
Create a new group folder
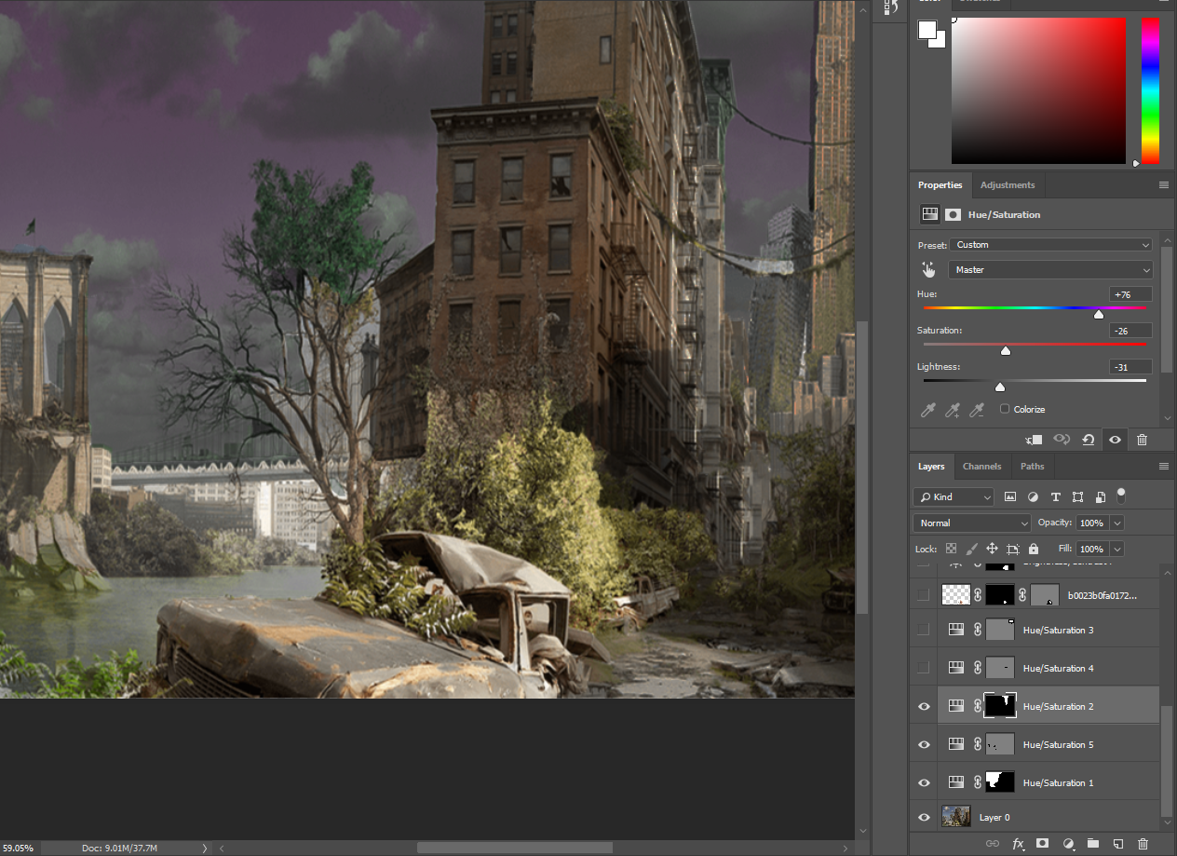[x=1093, y=843]
